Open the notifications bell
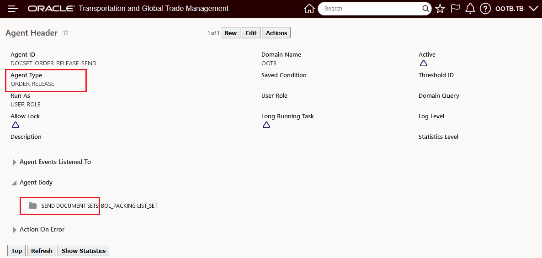Screen dimensions: 542x258 (470, 9)
